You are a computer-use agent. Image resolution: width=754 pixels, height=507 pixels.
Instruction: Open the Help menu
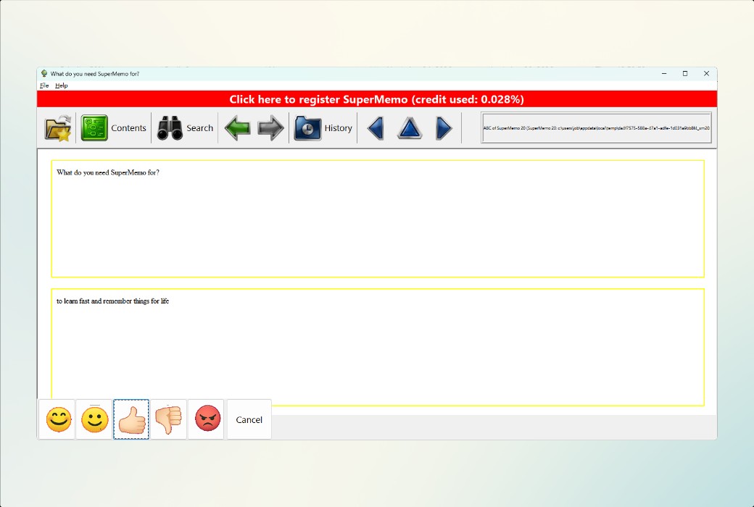pos(62,85)
